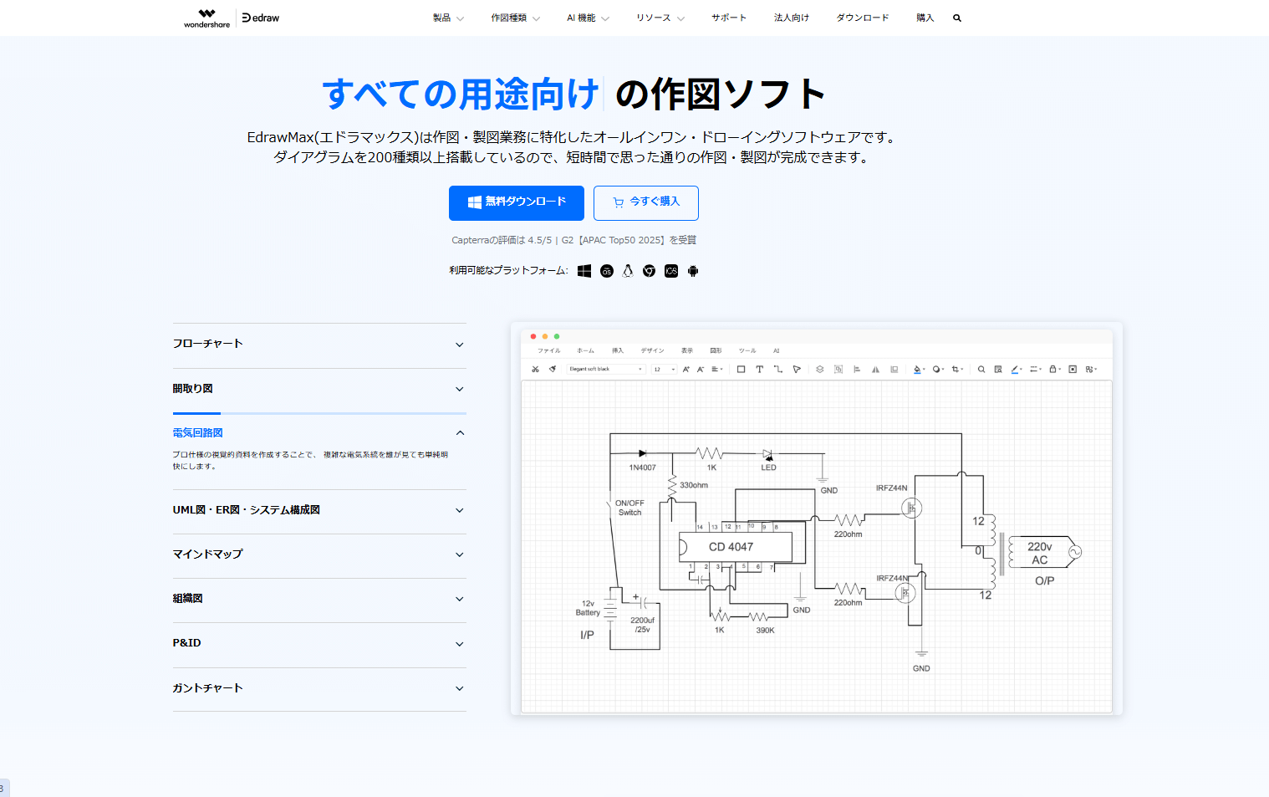Click the 図形 tab in the editor preview
The width and height of the screenshot is (1269, 797).
tap(716, 350)
